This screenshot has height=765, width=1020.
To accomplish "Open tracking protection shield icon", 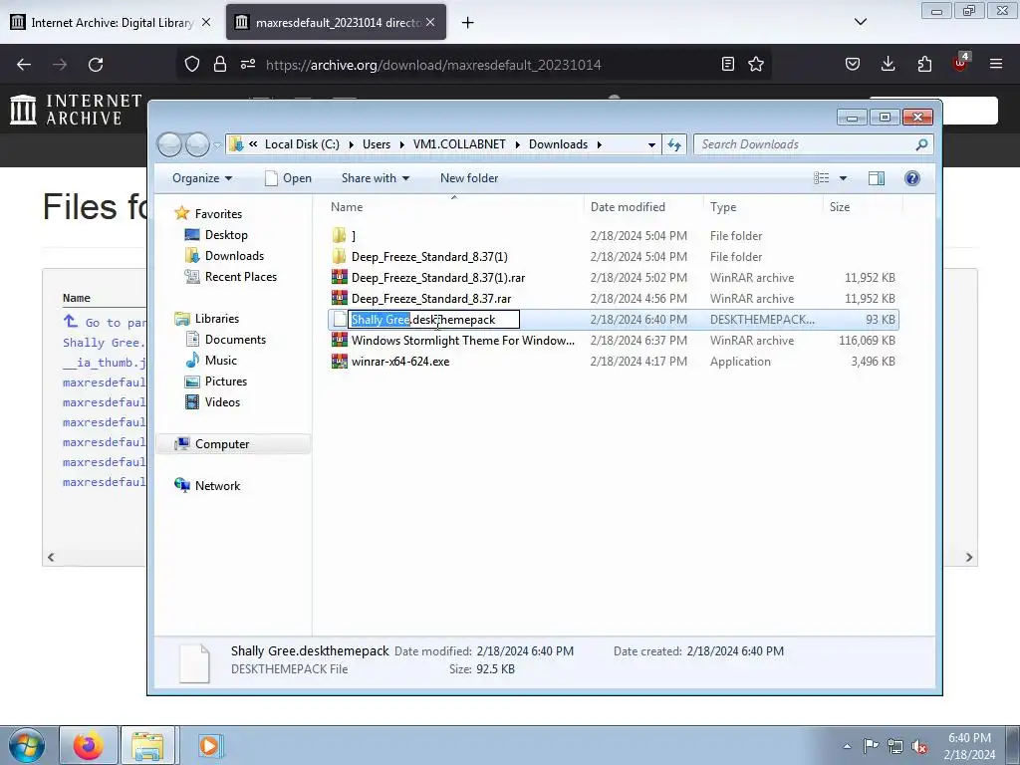I will (192, 64).
